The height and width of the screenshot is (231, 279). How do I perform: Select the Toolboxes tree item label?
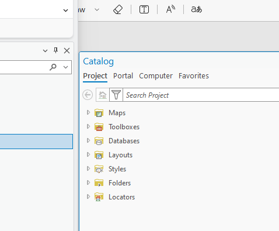[124, 127]
